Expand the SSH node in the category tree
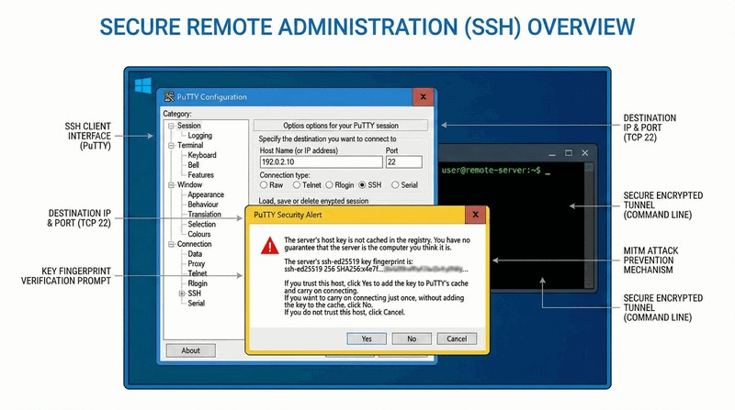This screenshot has height=410, width=735. coord(182,294)
